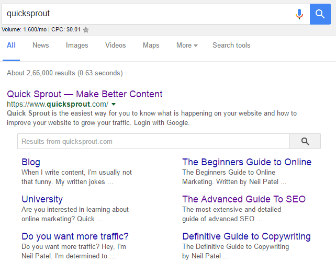336x262 pixels.
Task: Select the Videos tab
Action: [x=116, y=45]
